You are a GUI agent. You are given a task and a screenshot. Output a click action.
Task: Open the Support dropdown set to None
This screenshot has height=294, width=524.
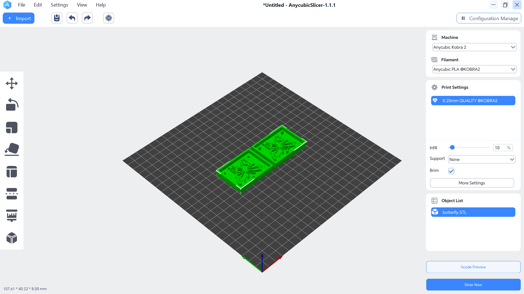point(482,159)
